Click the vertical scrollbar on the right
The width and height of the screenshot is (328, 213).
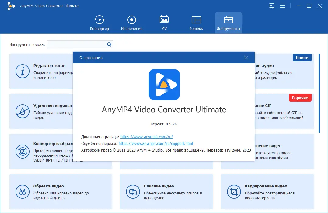tap(319, 93)
